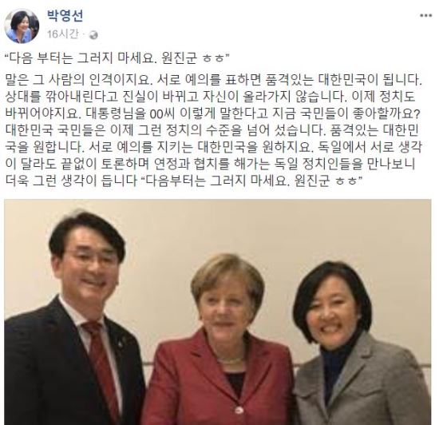Visit the 박영선 profile name link
The image size is (439, 425).
pos(65,16)
